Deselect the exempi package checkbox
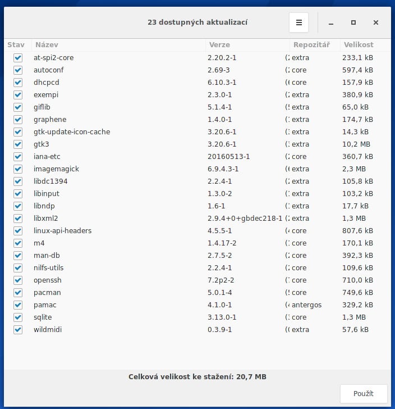The height and width of the screenshot is (409, 395). tap(18, 95)
